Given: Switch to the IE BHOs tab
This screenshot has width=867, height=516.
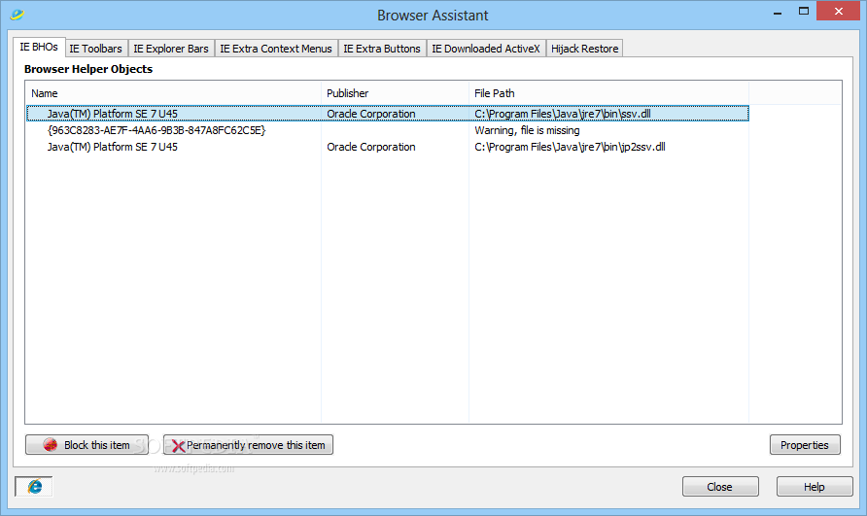Looking at the screenshot, I should point(39,47).
